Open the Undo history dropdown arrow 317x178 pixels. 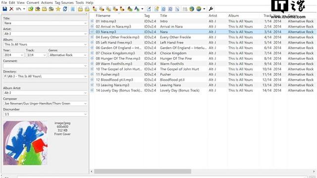click(24, 9)
